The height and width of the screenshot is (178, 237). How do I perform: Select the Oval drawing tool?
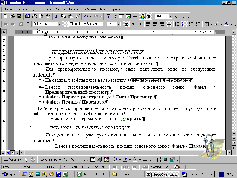tap(86, 160)
